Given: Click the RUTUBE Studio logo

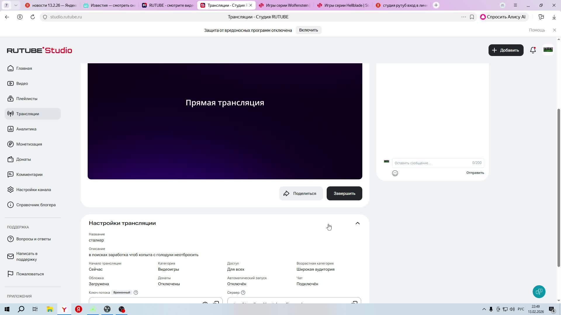Looking at the screenshot, I should click(x=39, y=50).
